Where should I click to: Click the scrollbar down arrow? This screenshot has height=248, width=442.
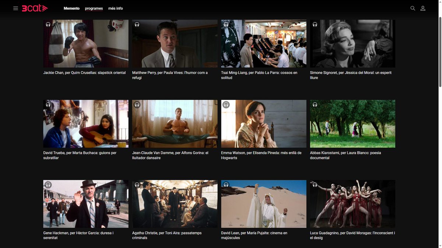tap(440, 245)
